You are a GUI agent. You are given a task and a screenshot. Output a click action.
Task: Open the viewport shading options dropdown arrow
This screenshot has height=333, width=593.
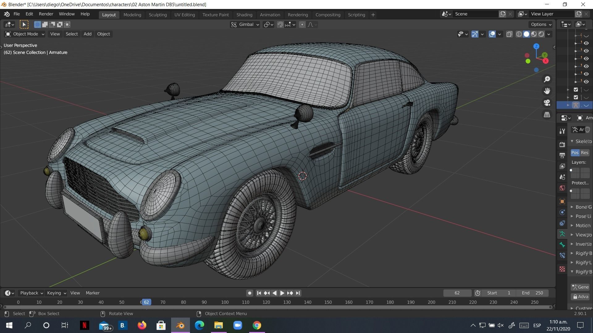pyautogui.click(x=549, y=34)
